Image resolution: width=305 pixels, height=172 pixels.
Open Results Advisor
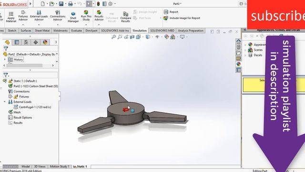[x=99, y=16]
